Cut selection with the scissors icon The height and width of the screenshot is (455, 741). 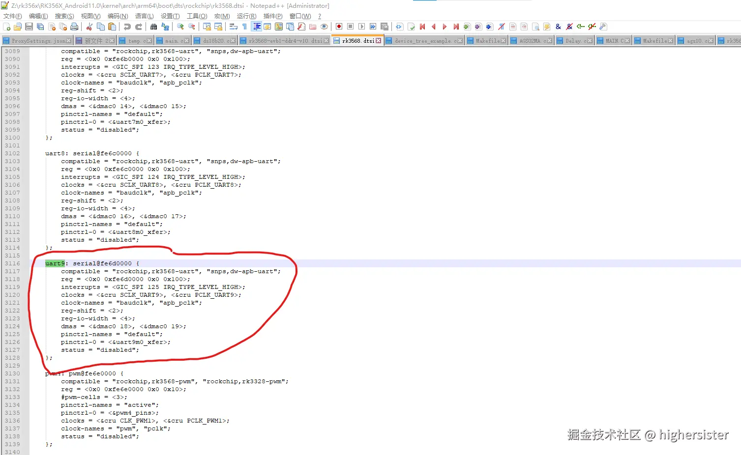pos(89,27)
